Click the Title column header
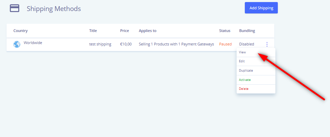This screenshot has height=137, width=330. point(93,31)
